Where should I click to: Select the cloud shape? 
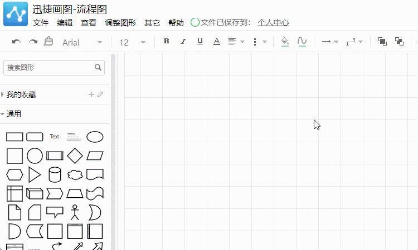75,175
